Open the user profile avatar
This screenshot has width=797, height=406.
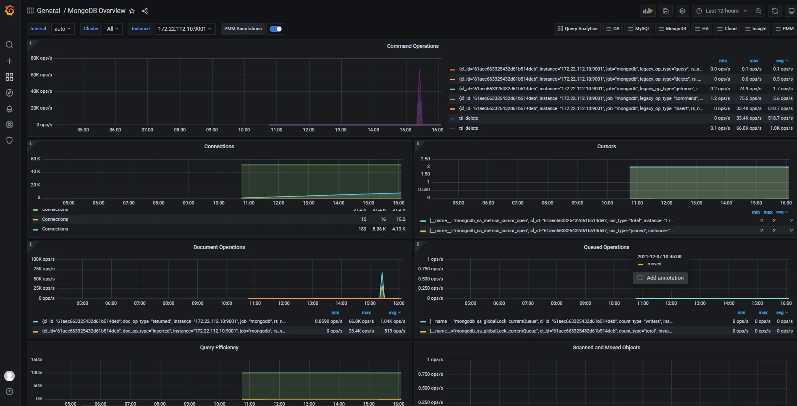[x=9, y=376]
